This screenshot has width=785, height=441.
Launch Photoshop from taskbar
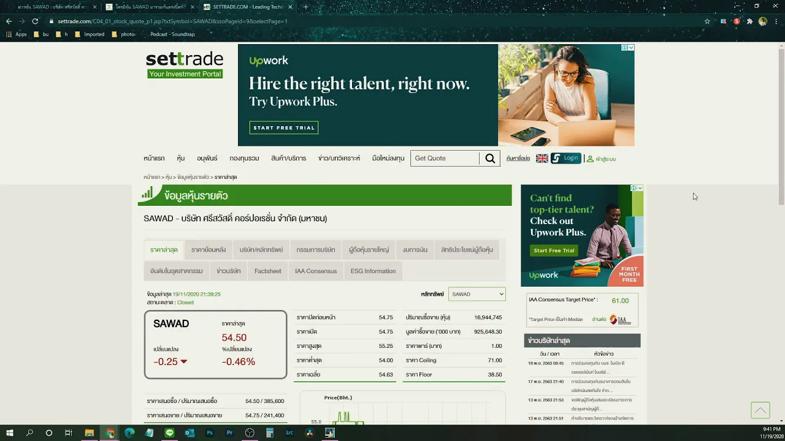coord(210,432)
